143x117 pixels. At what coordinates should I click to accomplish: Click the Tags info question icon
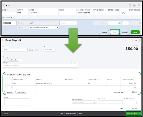click(7, 63)
